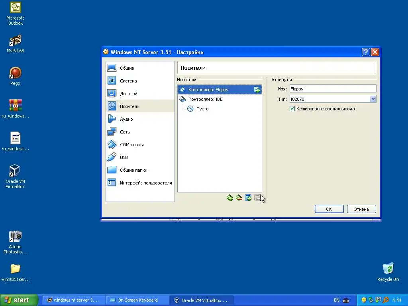Open the Общие settings category

click(140, 68)
